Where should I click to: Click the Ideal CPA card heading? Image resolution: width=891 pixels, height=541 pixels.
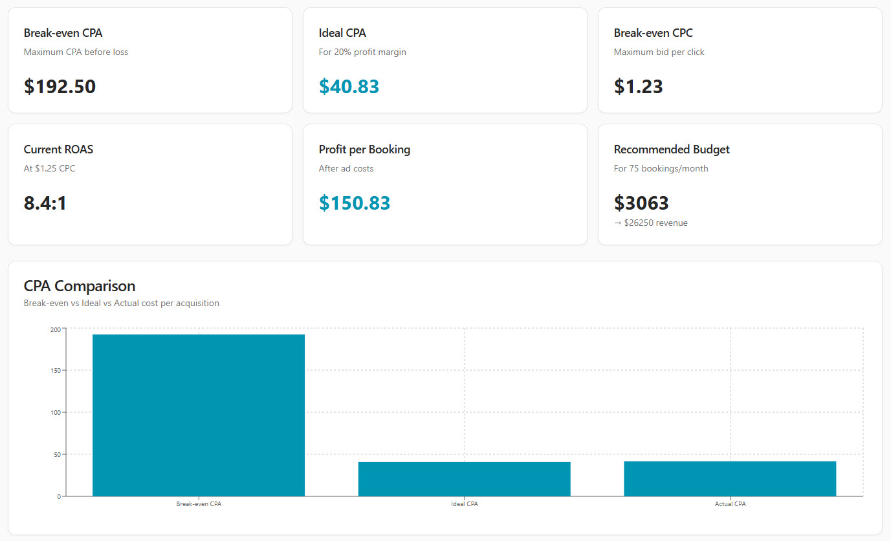click(342, 33)
